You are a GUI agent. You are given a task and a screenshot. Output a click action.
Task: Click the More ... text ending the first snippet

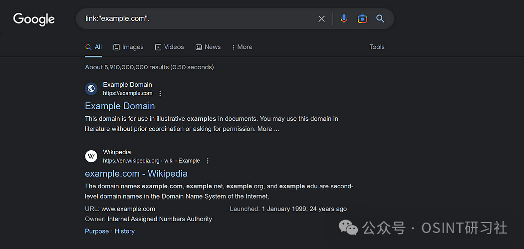click(268, 129)
